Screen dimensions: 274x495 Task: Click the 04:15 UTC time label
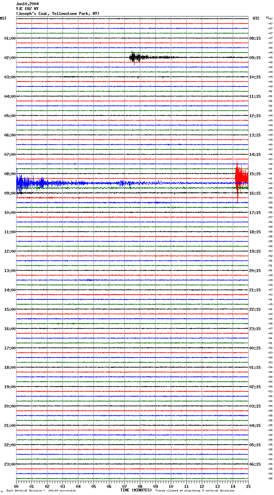tap(255, 426)
